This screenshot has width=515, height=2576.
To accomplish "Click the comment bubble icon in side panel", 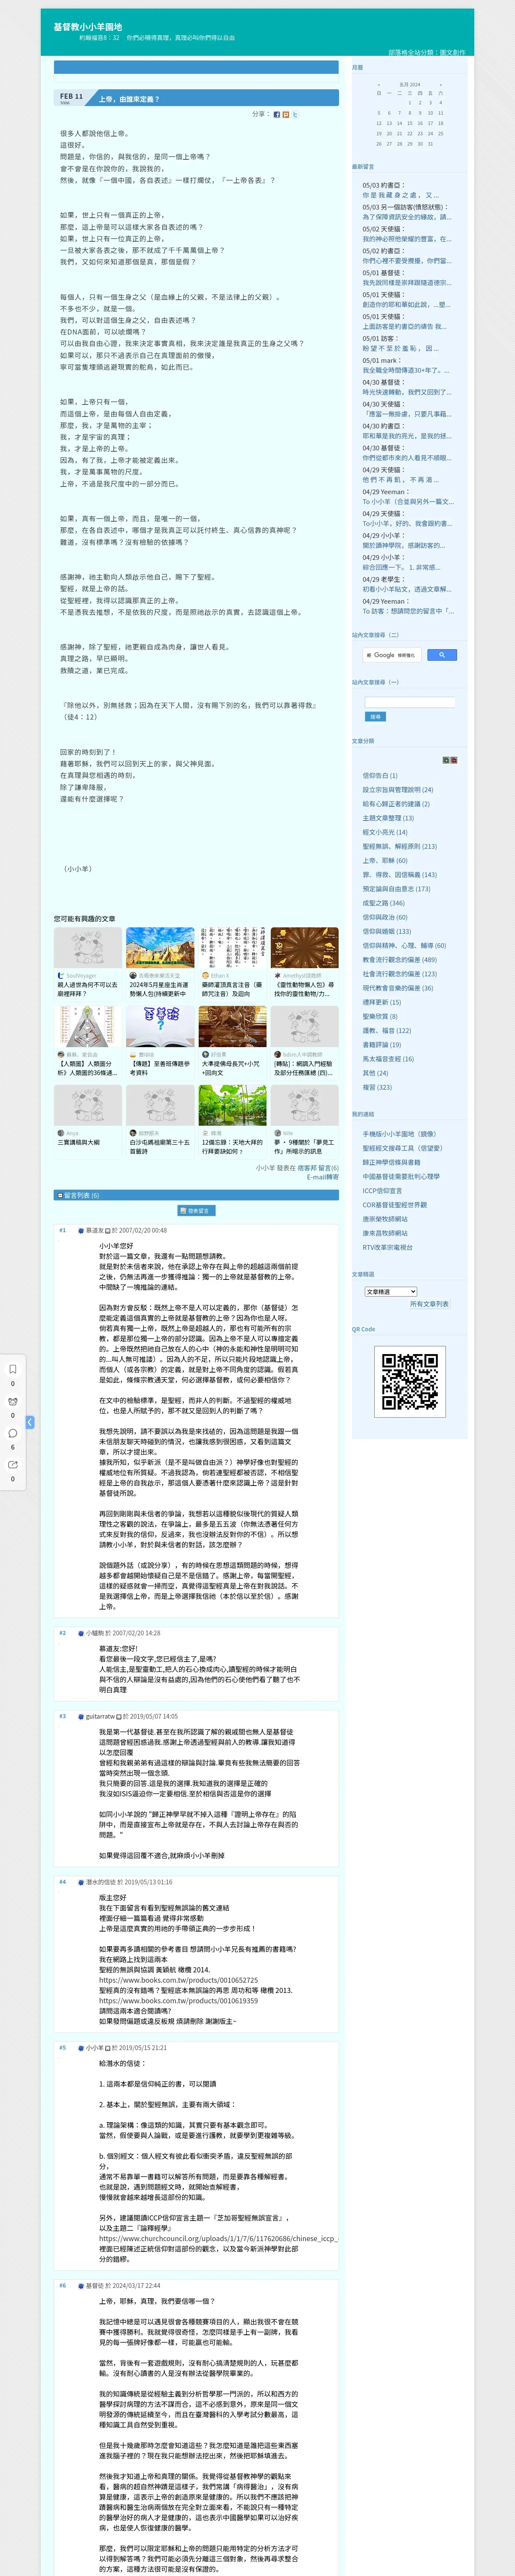I will (x=13, y=1433).
